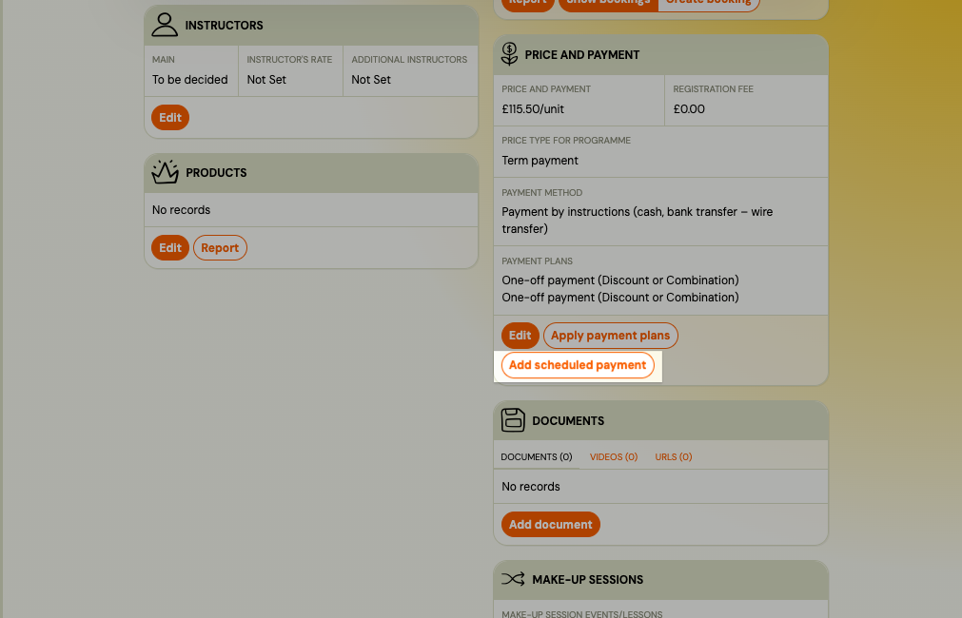
Task: Click Edit in Price and Payment
Action: pos(520,335)
